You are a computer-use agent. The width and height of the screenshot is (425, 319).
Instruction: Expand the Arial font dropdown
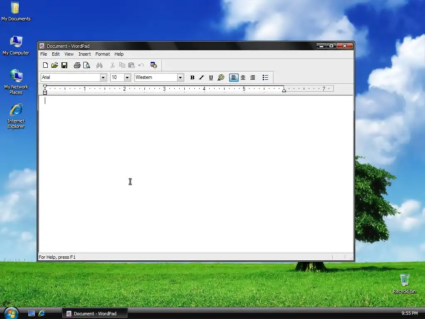coord(103,78)
